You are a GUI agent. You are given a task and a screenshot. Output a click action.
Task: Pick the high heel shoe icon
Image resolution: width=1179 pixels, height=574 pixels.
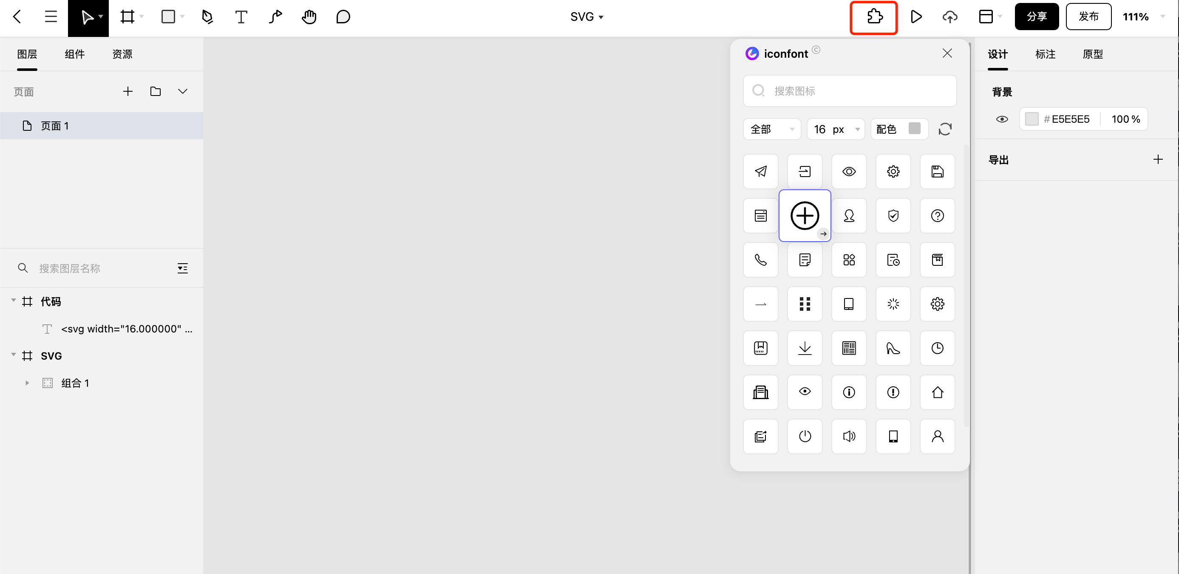(893, 348)
